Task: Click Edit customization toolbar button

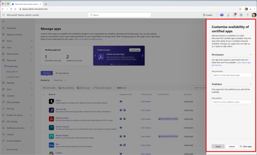Action: click(x=102, y=88)
